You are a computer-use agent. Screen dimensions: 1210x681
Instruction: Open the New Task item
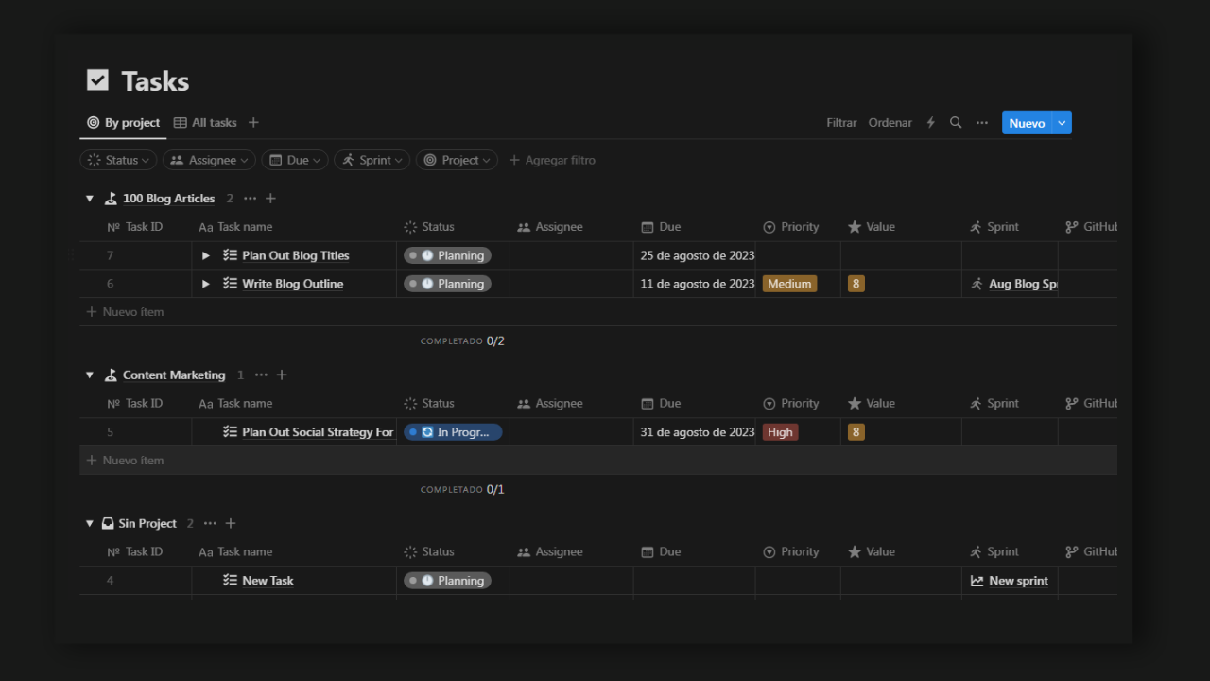tap(268, 581)
